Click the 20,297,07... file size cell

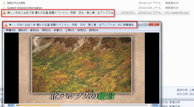(128, 13)
